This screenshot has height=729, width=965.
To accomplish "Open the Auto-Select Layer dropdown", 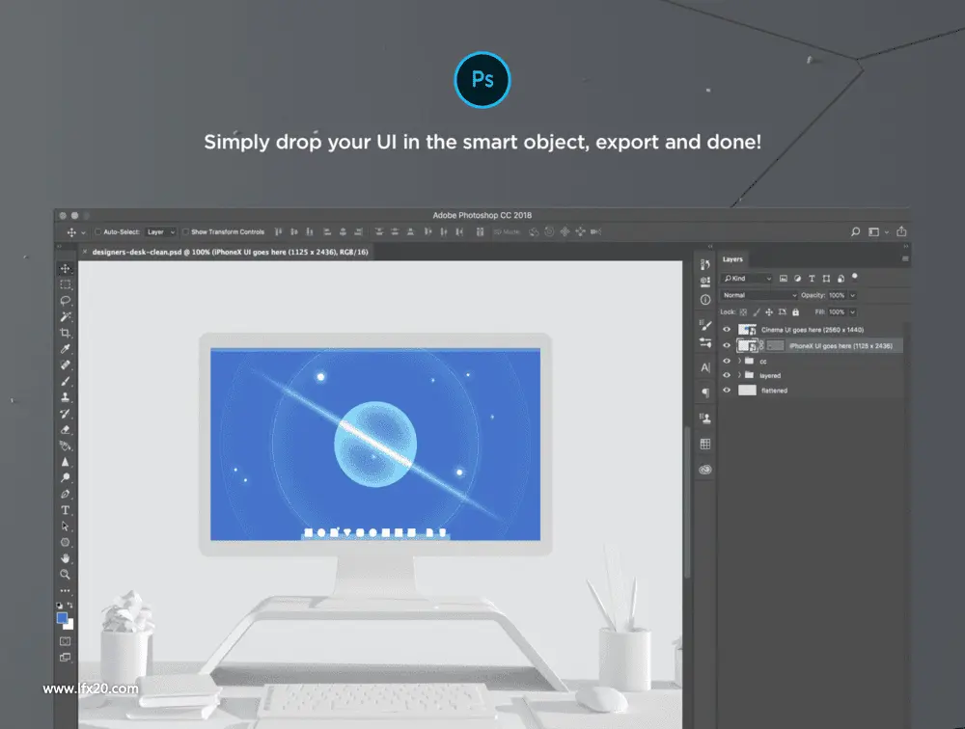I will (161, 232).
